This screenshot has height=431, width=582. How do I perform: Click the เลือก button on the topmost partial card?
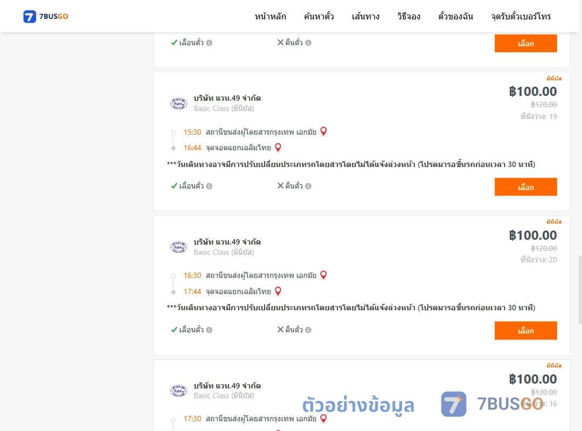525,44
